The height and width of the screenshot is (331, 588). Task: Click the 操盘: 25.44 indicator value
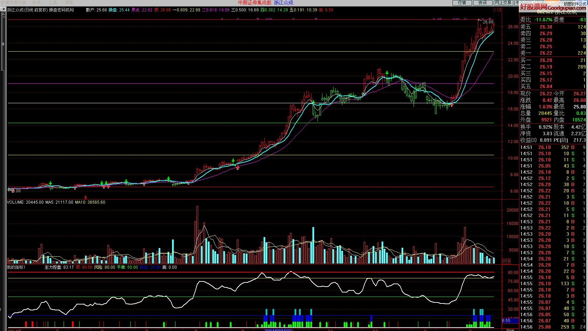pos(119,10)
